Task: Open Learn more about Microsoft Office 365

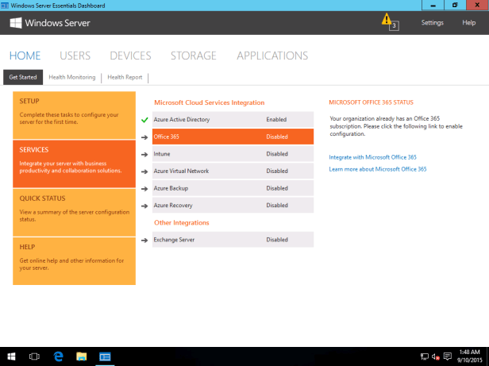Action: (377, 169)
